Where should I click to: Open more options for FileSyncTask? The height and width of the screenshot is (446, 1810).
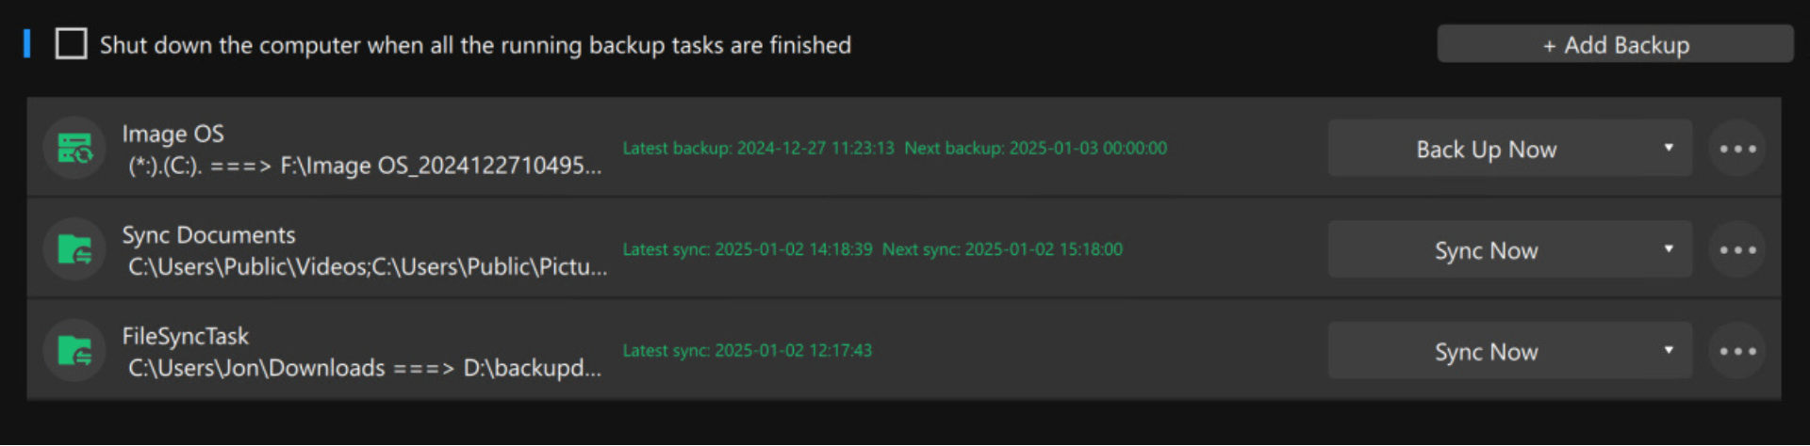click(x=1736, y=351)
